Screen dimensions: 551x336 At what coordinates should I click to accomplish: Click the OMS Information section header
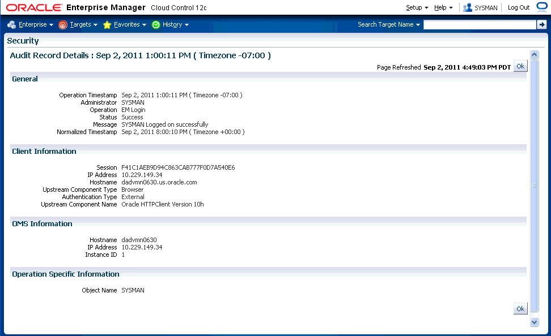pyautogui.click(x=42, y=224)
